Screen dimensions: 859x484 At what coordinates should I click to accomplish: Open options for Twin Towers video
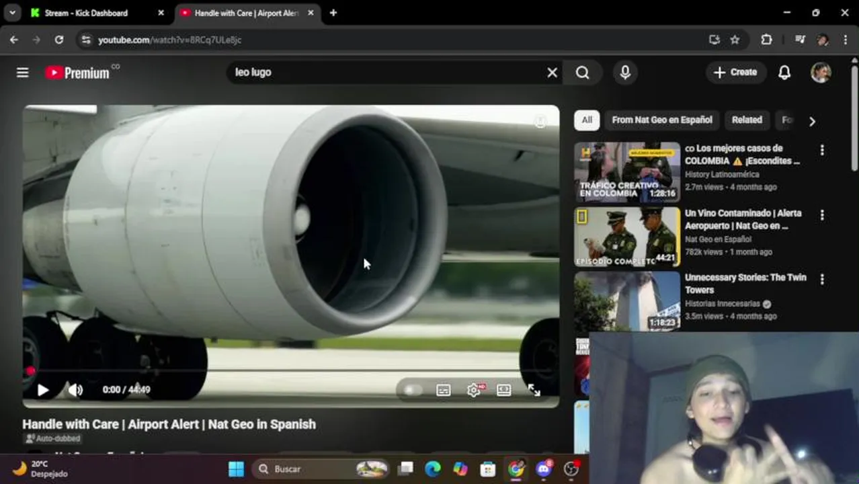821,279
